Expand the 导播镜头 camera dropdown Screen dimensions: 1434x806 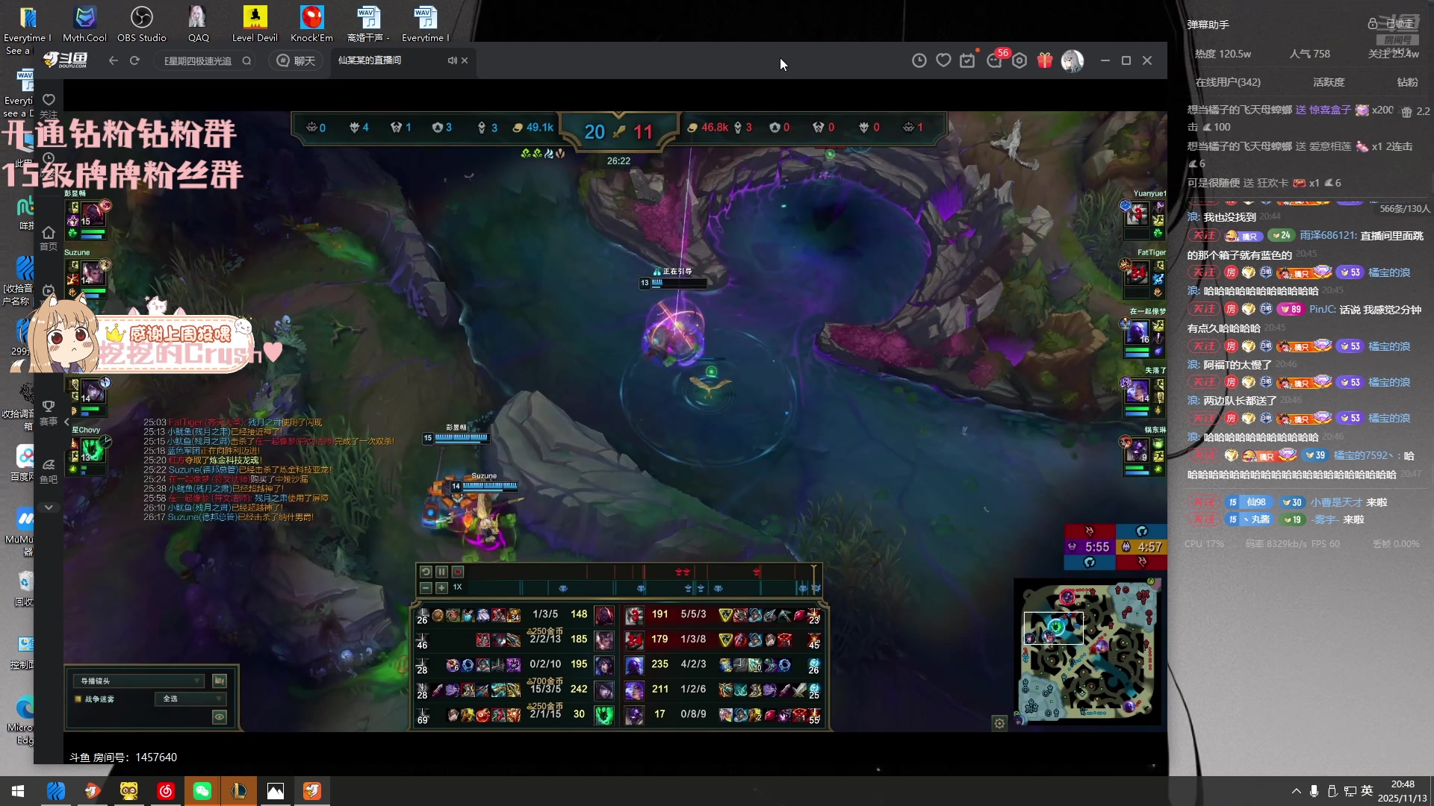tap(139, 681)
